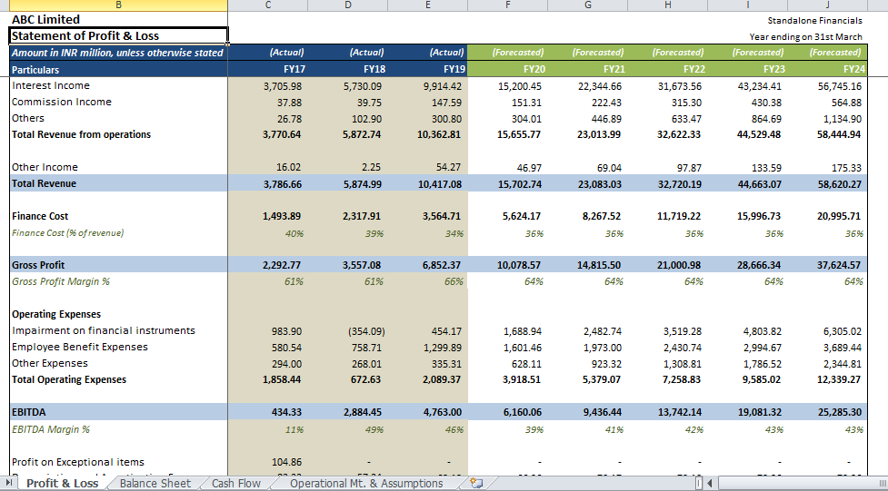This screenshot has width=888, height=491.
Task: Select the Interest Income row label
Action: [x=50, y=85]
